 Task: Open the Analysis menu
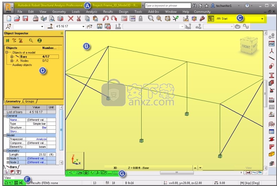click(91, 12)
